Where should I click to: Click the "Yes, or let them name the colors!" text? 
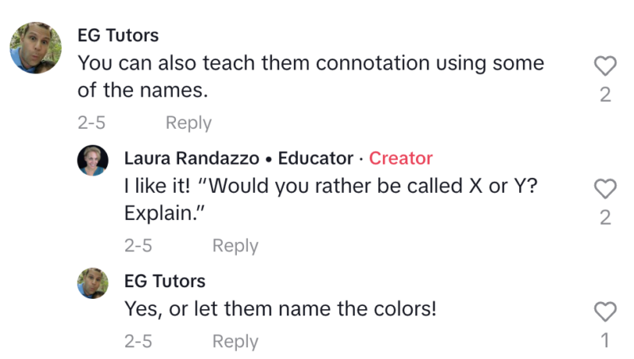point(281,309)
